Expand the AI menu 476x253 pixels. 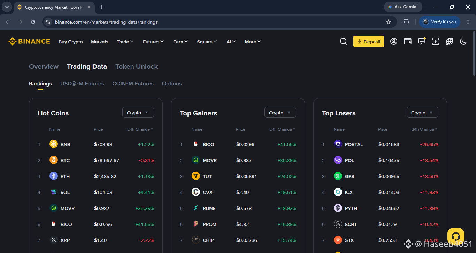pos(231,42)
